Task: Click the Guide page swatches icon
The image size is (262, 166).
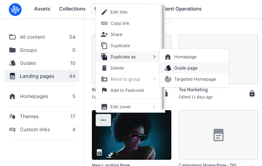Action: coord(168,68)
